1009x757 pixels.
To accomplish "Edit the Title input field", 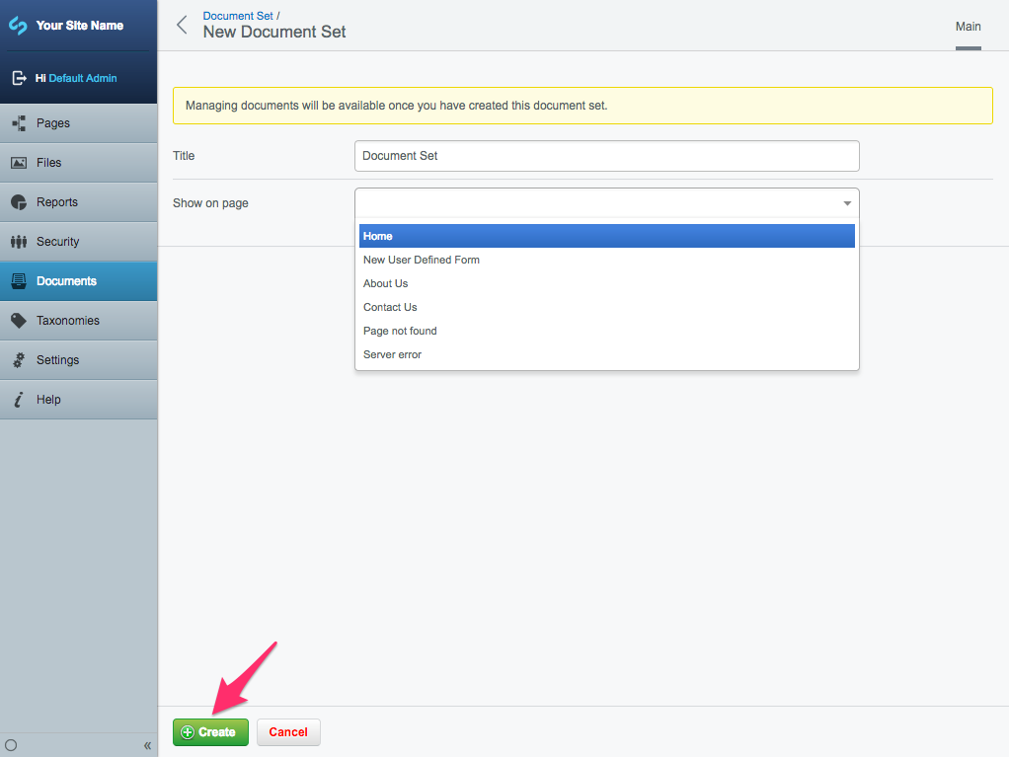I will 606,155.
